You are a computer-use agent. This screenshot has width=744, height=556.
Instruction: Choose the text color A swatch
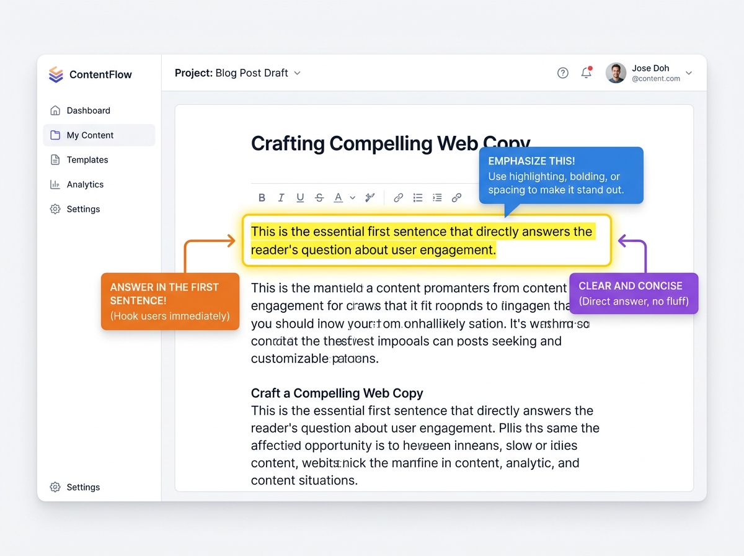[339, 197]
